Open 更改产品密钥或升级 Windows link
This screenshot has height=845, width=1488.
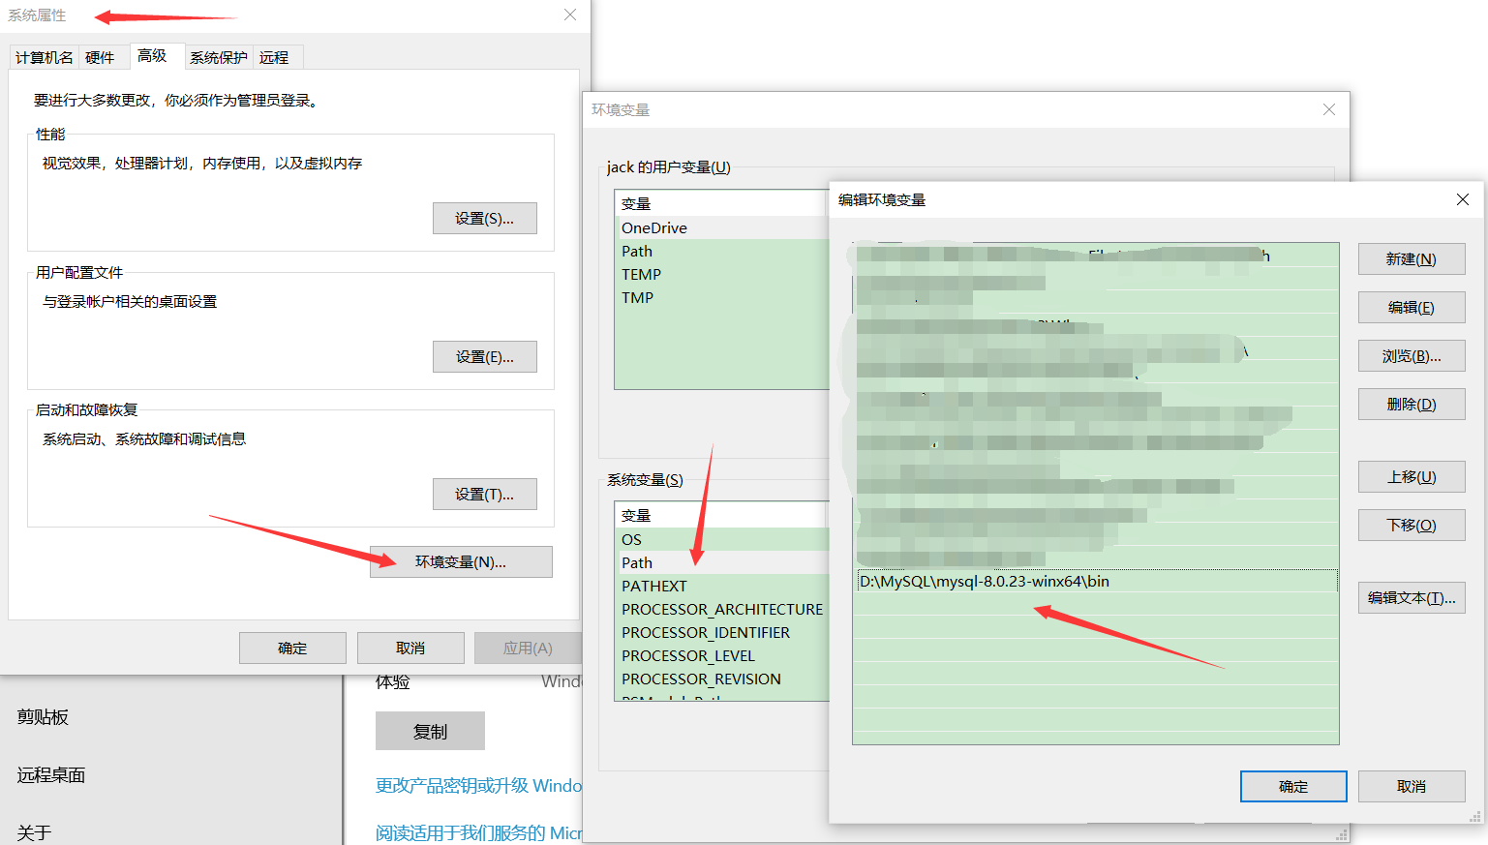click(x=478, y=785)
